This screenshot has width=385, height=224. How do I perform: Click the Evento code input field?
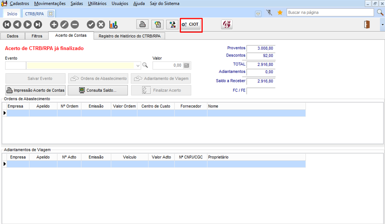click(15, 66)
